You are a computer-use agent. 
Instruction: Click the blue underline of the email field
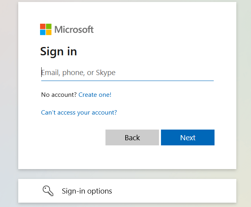point(127,81)
